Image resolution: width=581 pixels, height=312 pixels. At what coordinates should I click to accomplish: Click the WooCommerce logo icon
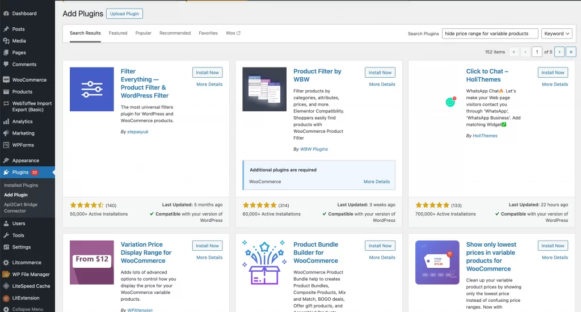(6, 79)
